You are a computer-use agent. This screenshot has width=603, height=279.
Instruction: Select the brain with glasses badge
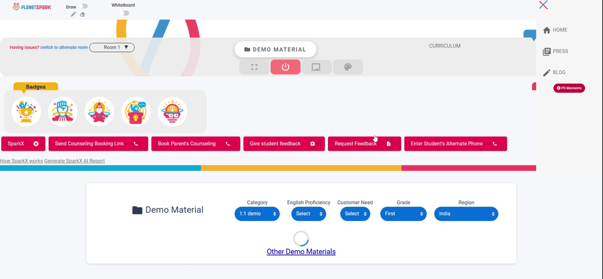tap(172, 111)
